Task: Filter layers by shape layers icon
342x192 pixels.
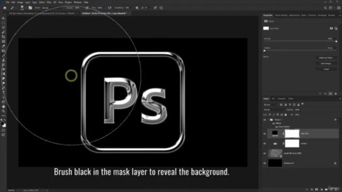Action: pos(294,105)
